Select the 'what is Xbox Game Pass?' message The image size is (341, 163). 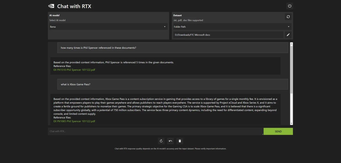coord(172,84)
